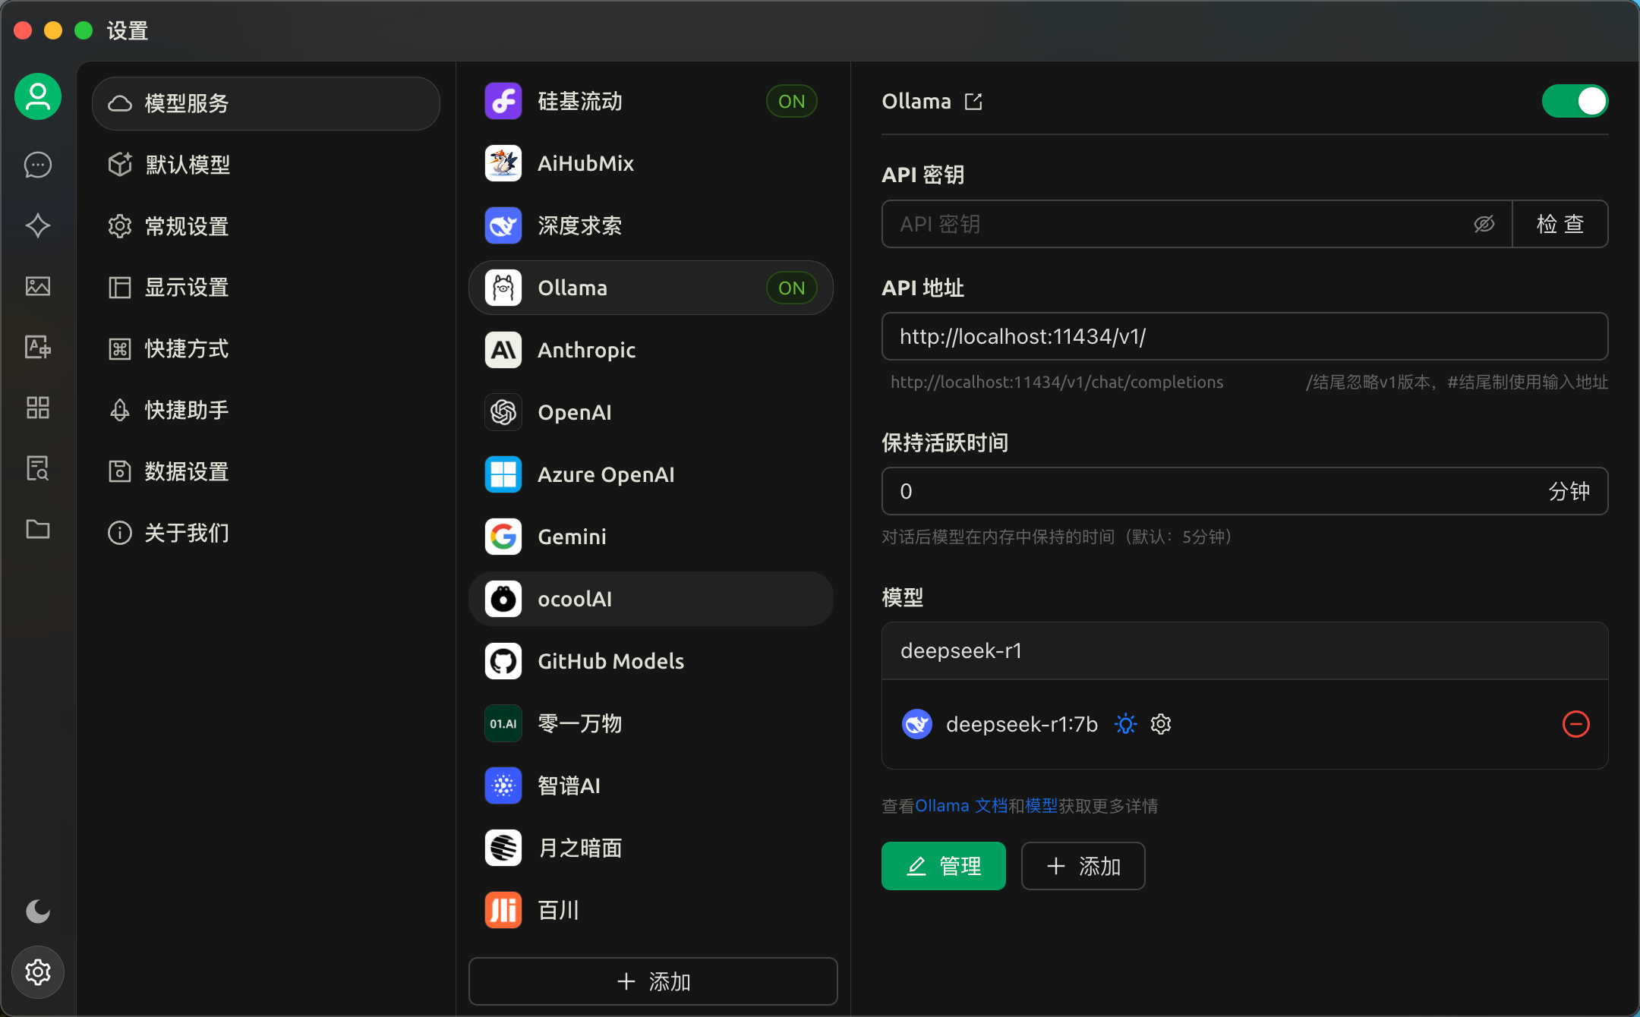The image size is (1640, 1017).
Task: Click the deepseek-r1:7b settings gear icon
Action: [1161, 724]
